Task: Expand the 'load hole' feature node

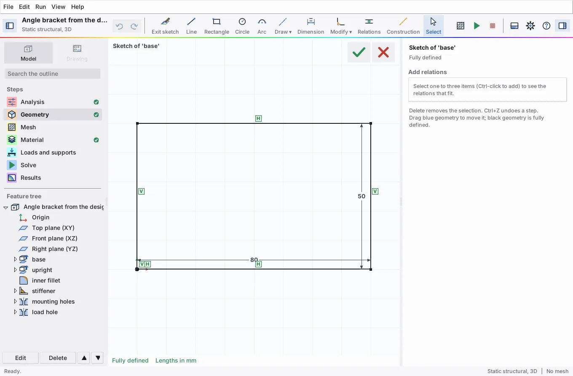Action: pyautogui.click(x=16, y=312)
